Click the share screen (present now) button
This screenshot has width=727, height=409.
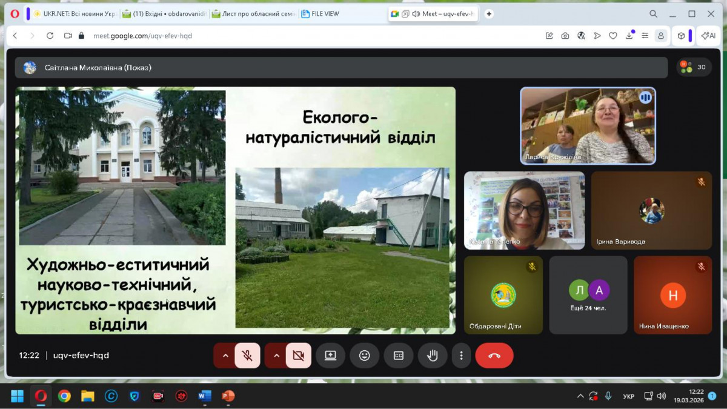(x=330, y=356)
